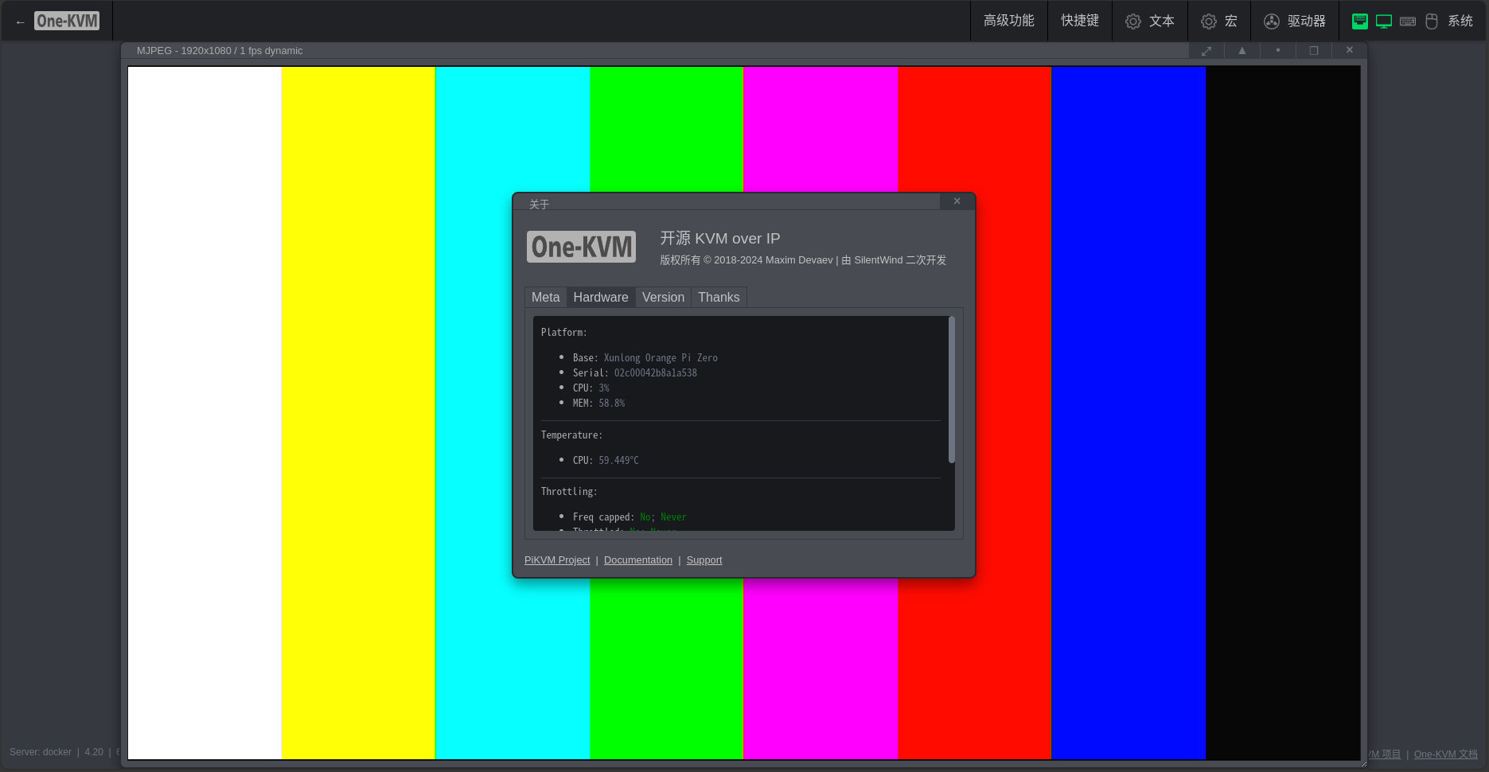
Task: Click the keyboard status icon in top bar
Action: coord(1408,21)
